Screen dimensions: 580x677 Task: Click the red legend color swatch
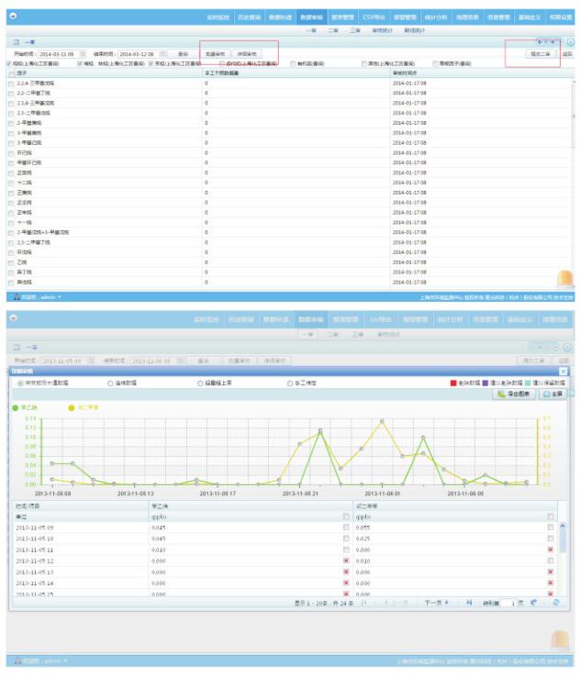(x=453, y=383)
